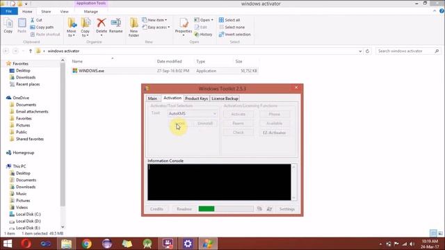Click the Activate button
The image size is (445, 250).
(238, 114)
